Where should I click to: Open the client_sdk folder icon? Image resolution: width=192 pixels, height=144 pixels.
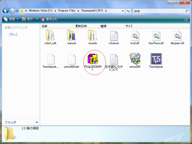(50, 36)
